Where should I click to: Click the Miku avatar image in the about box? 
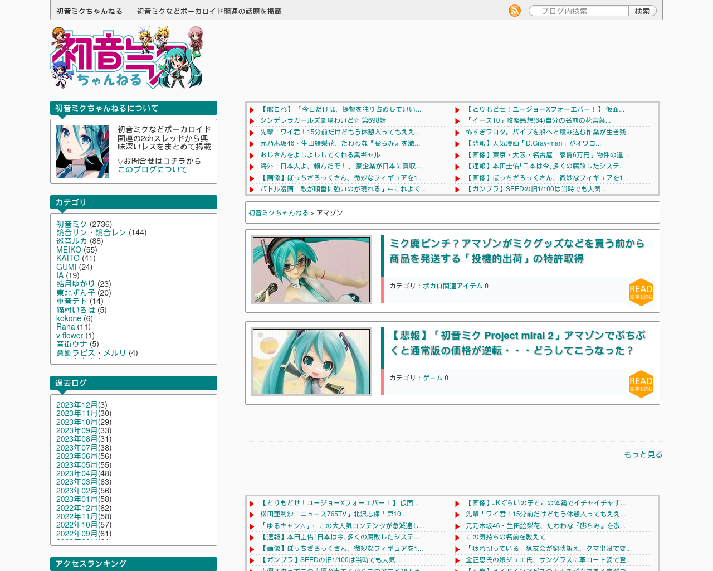coord(82,151)
